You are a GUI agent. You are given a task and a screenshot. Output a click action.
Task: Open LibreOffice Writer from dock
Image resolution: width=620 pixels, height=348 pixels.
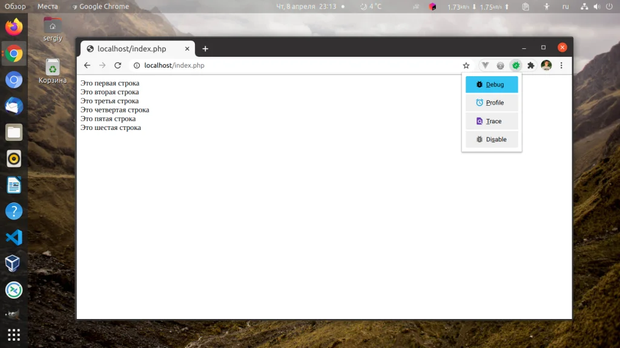pyautogui.click(x=14, y=185)
